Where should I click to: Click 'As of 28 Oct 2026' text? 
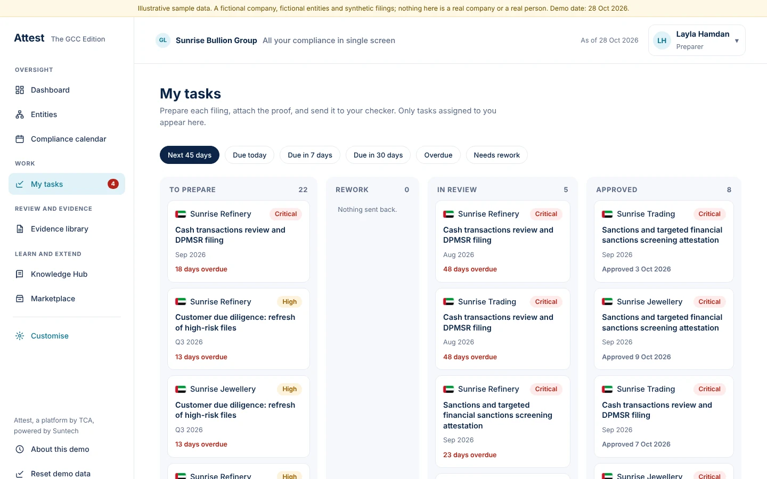coord(609,40)
